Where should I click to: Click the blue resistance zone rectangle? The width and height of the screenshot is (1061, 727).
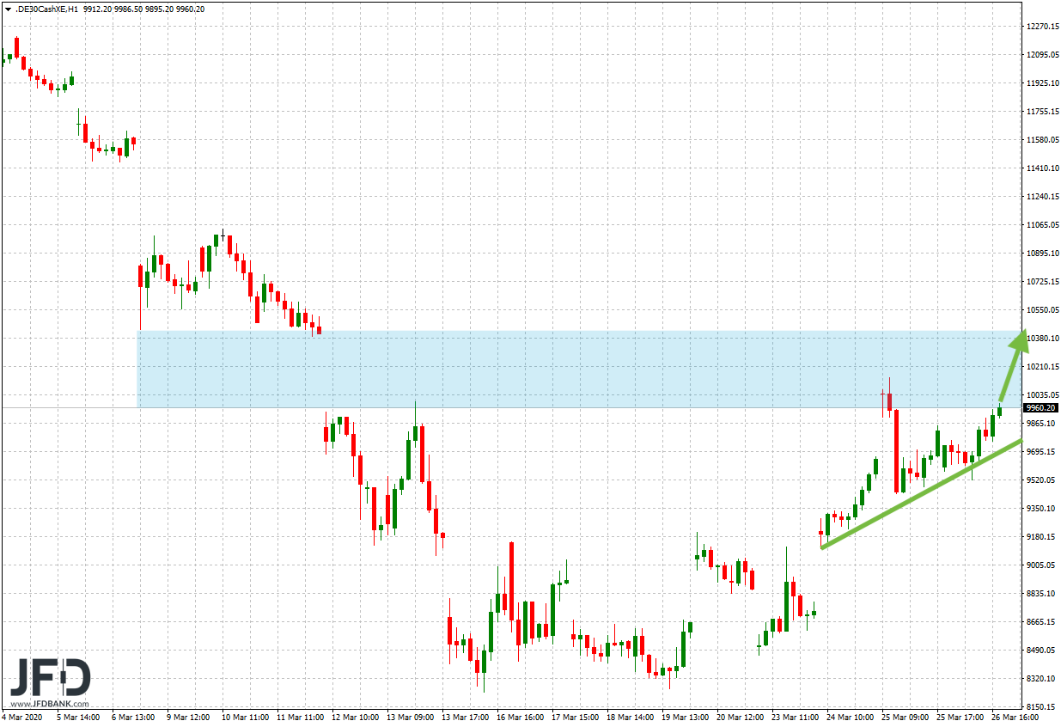(558, 368)
